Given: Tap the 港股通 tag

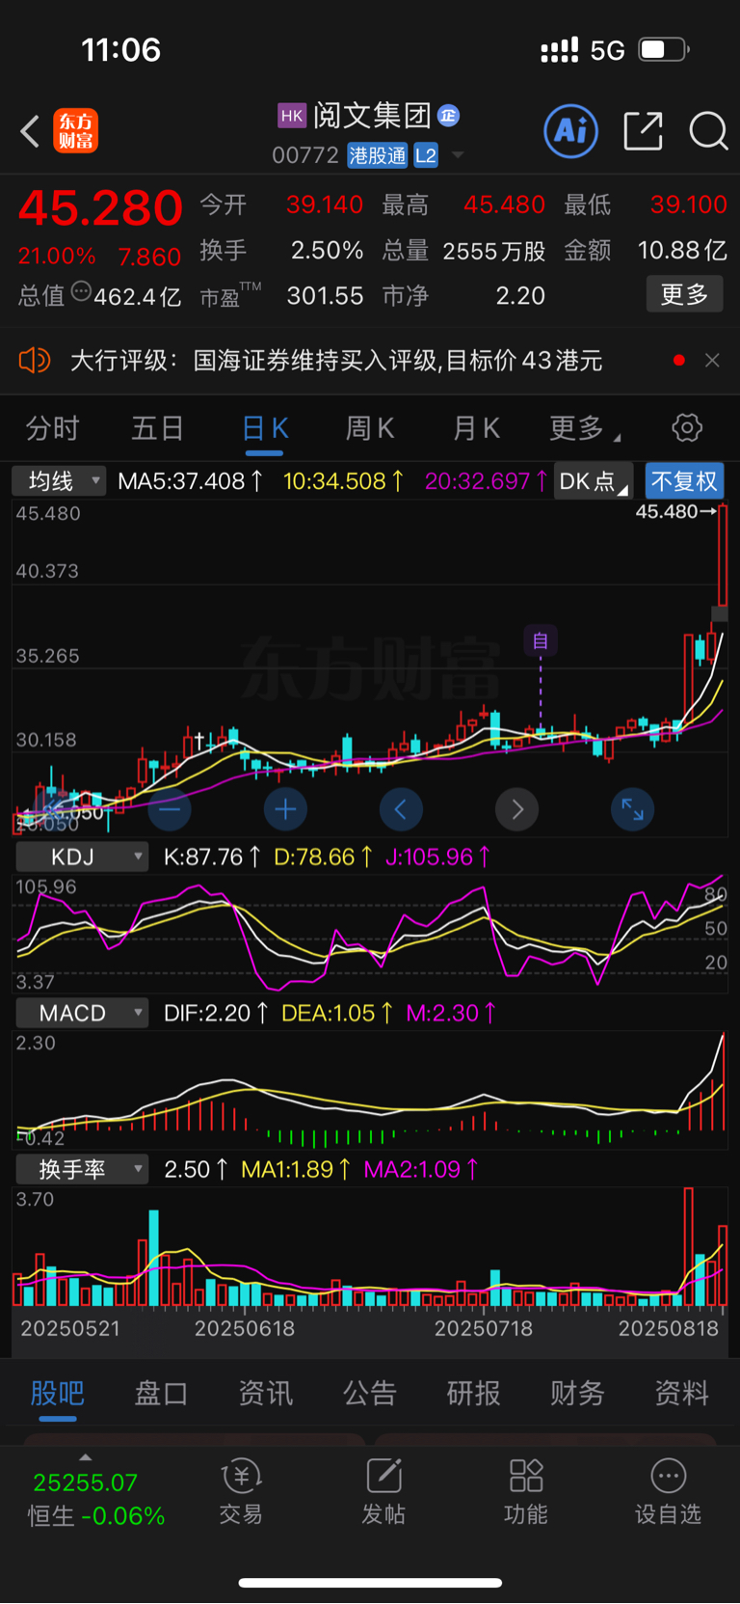Looking at the screenshot, I should [x=378, y=155].
